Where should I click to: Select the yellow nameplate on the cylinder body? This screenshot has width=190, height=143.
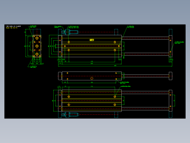click(x=92, y=40)
